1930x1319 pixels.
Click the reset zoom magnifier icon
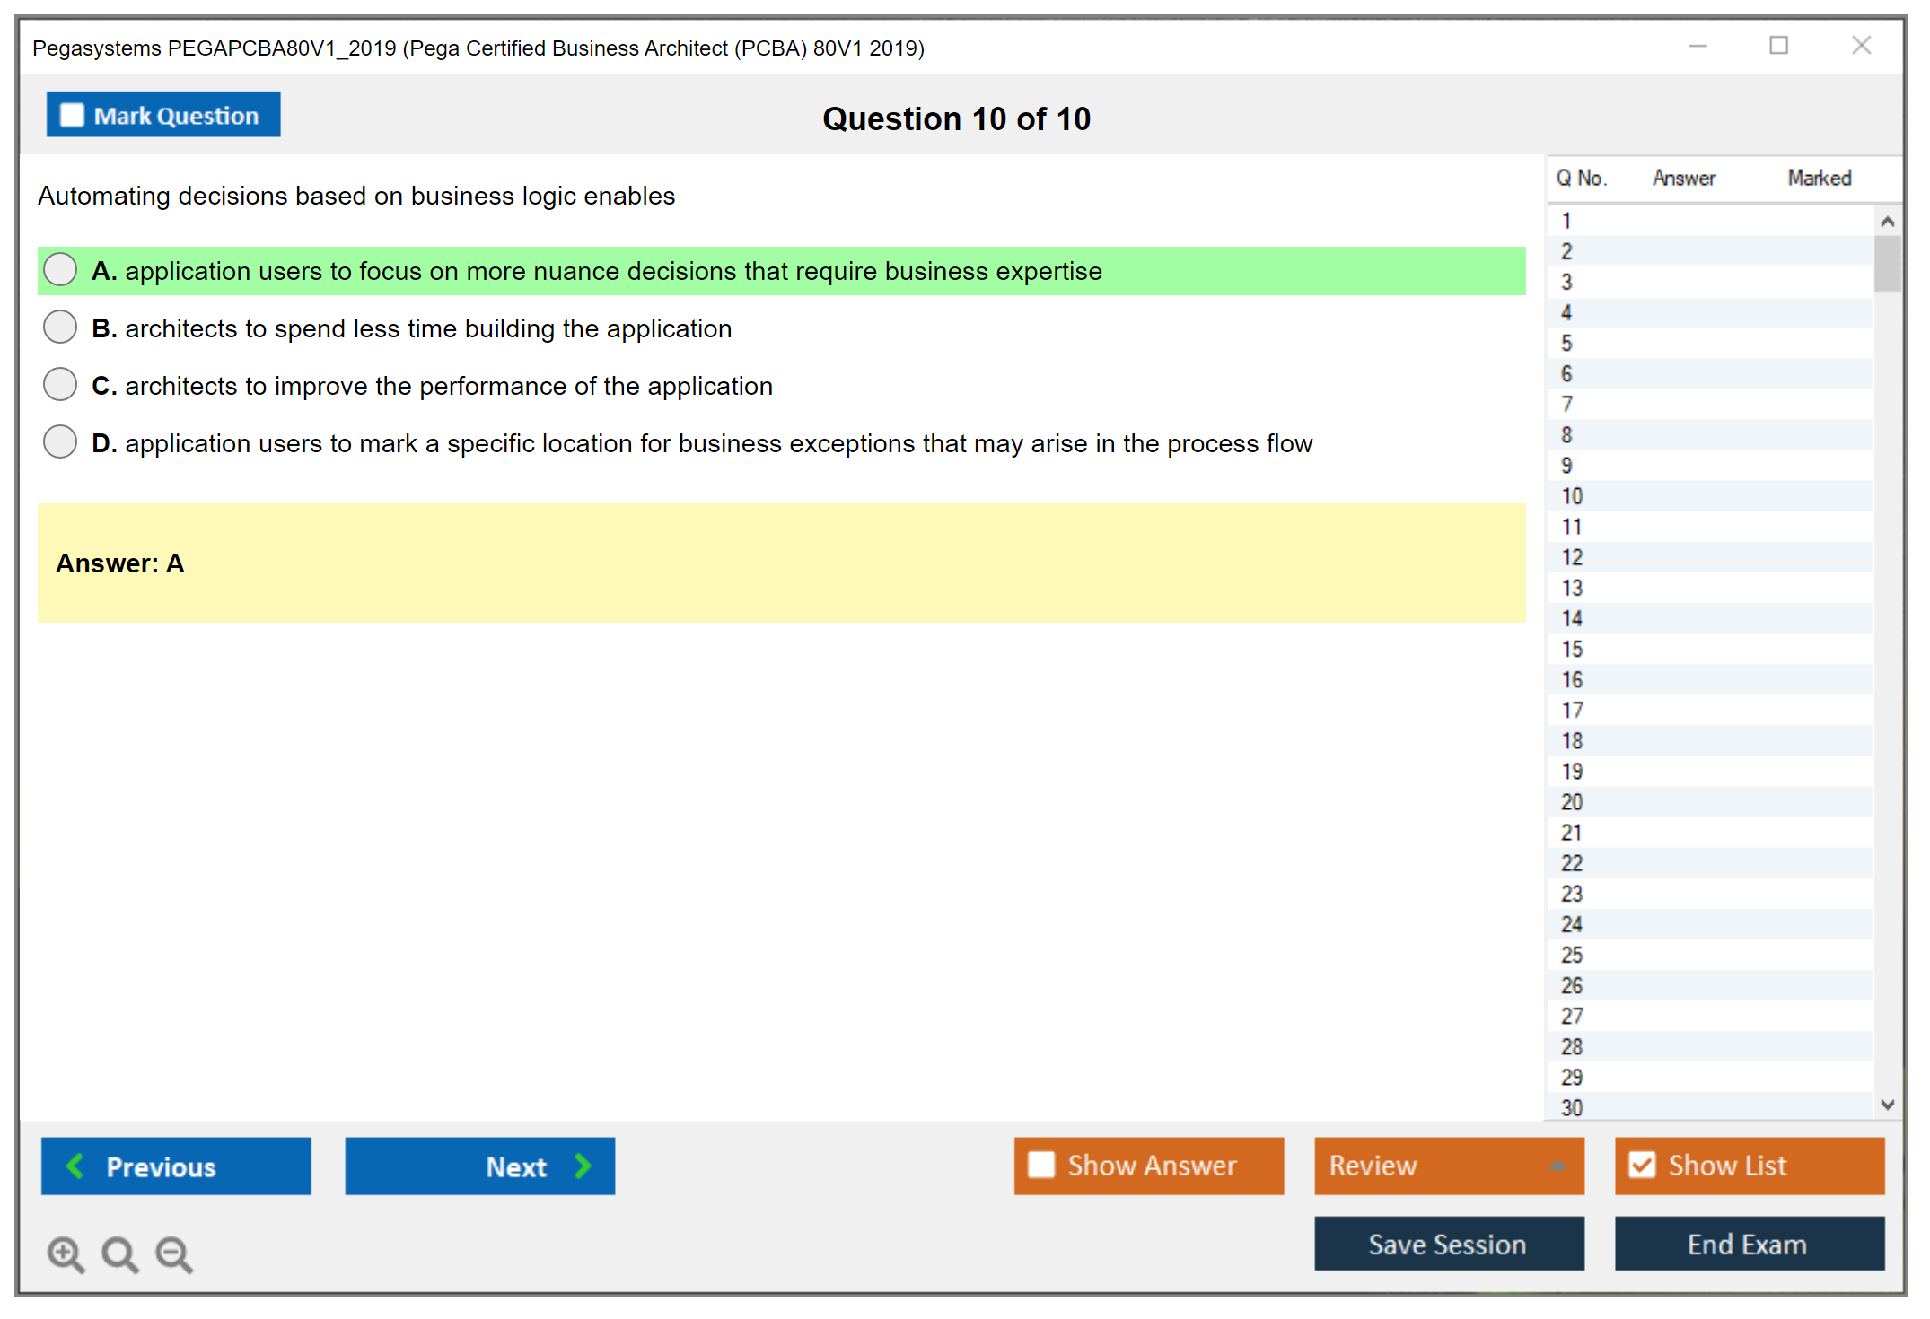point(119,1253)
